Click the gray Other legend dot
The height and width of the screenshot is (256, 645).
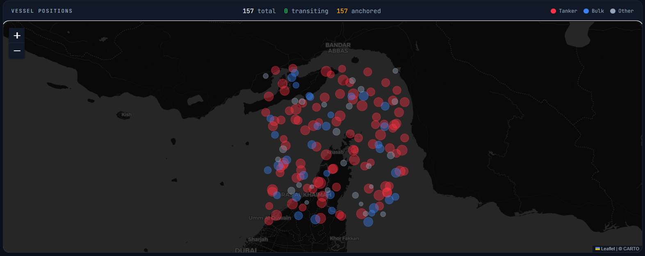[x=613, y=11]
